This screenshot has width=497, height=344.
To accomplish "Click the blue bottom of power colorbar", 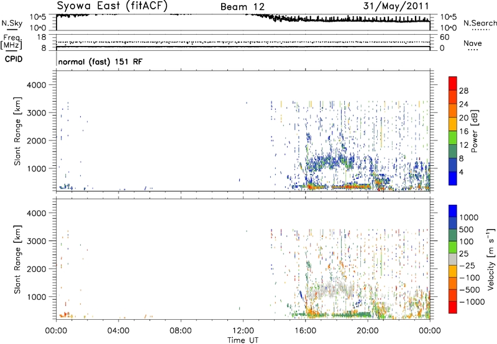I will pos(453,179).
